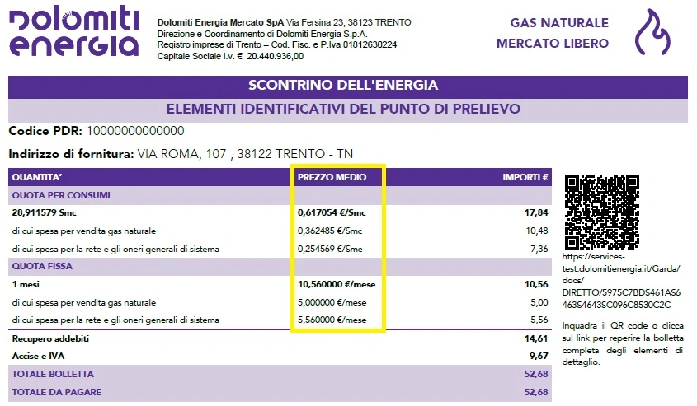Click the MERCATO LIBERO title
697x406 pixels.
(x=553, y=44)
